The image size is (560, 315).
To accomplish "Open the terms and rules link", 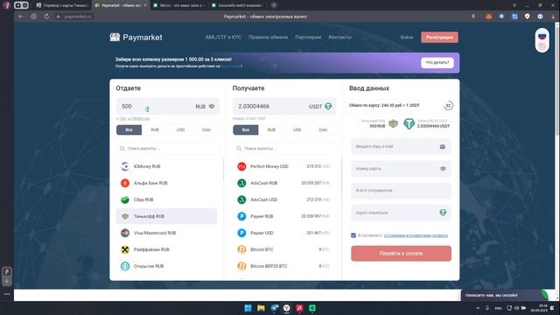I will 416,235.
